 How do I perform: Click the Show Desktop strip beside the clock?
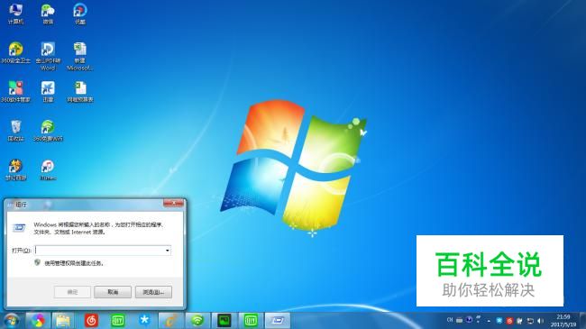point(582,321)
